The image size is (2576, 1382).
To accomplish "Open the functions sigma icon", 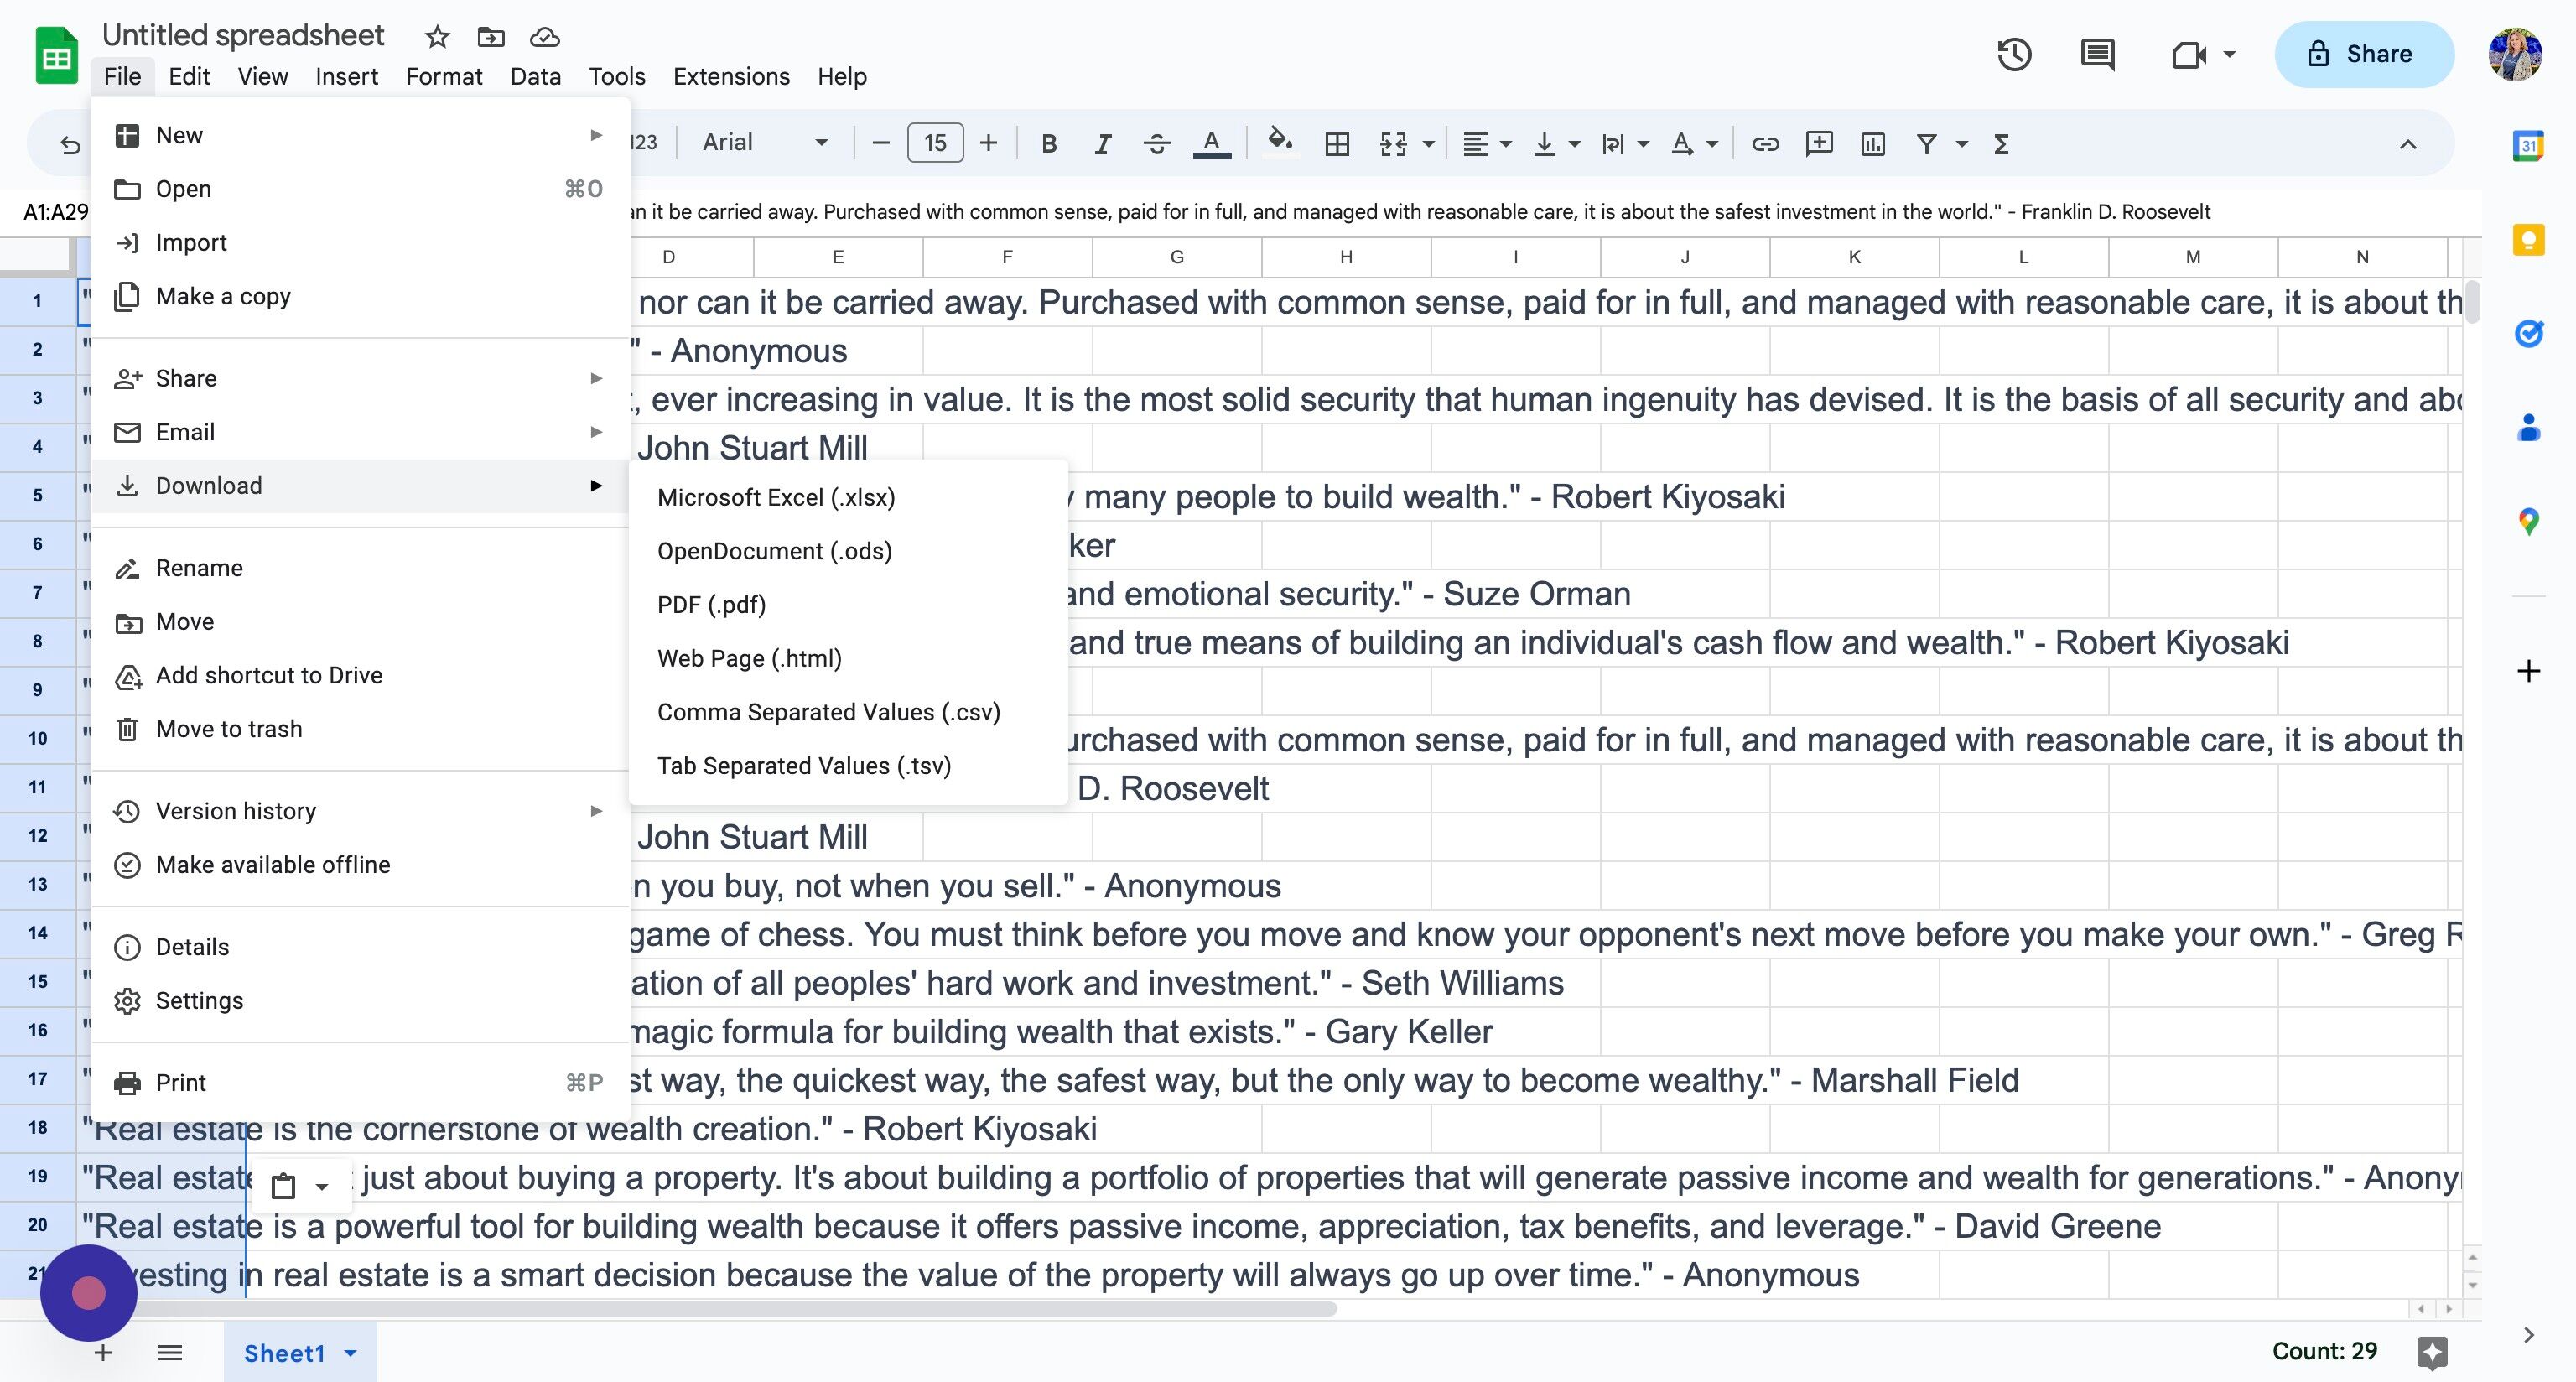I will (x=2001, y=144).
